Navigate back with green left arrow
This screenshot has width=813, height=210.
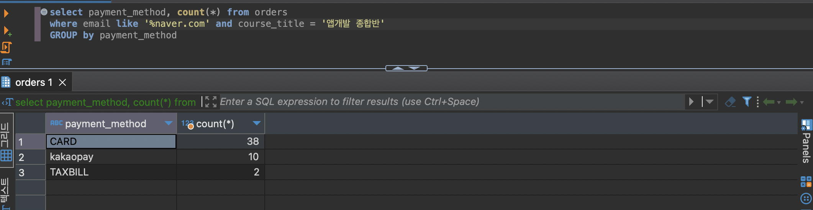coord(769,102)
